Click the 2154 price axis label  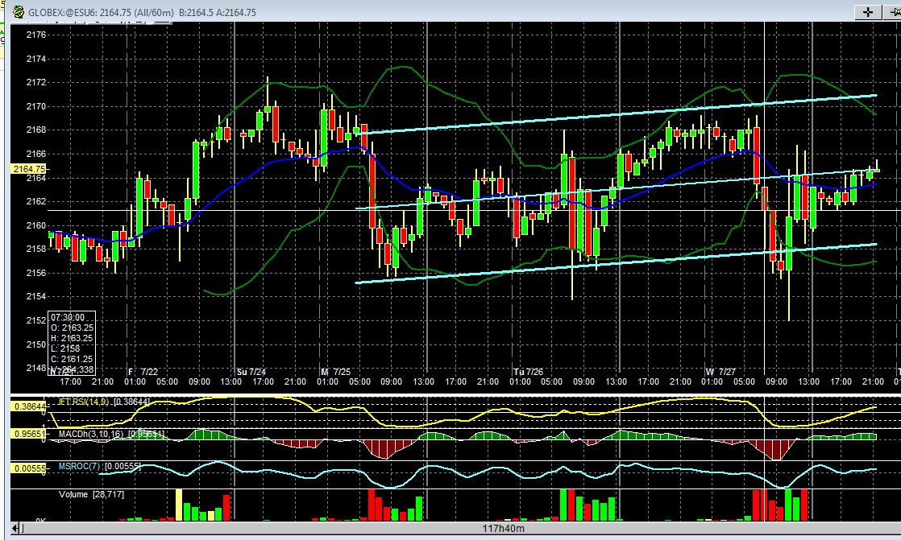(x=36, y=296)
